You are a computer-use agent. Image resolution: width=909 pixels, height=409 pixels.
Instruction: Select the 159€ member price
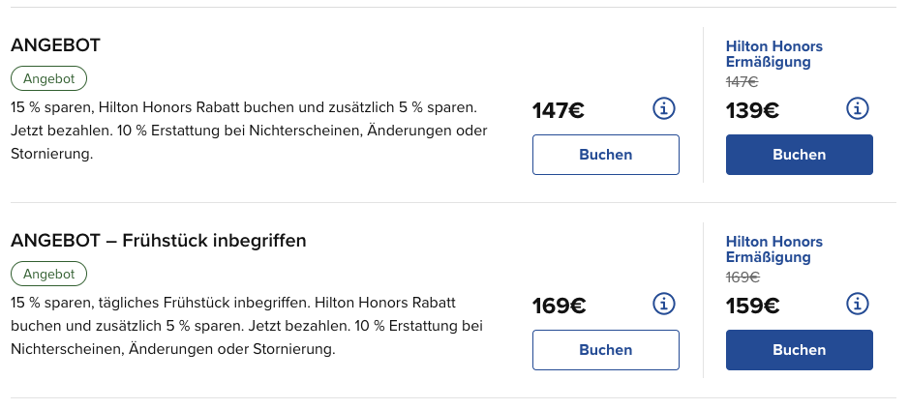coord(752,306)
